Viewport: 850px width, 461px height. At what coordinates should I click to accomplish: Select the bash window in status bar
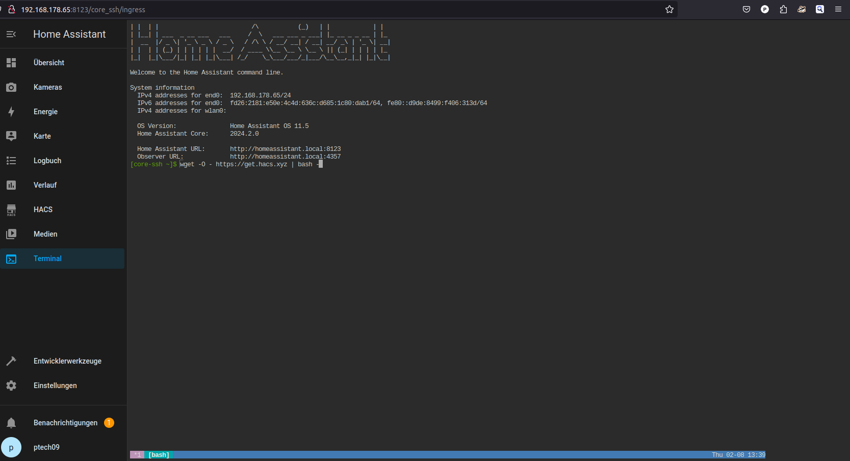point(159,455)
